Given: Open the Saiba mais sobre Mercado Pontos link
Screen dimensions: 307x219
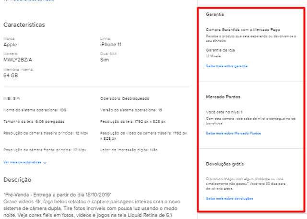Looking at the screenshot, I should [x=233, y=134].
